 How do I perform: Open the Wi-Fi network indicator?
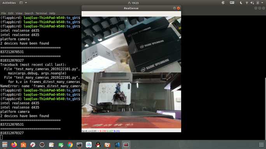[247, 3]
